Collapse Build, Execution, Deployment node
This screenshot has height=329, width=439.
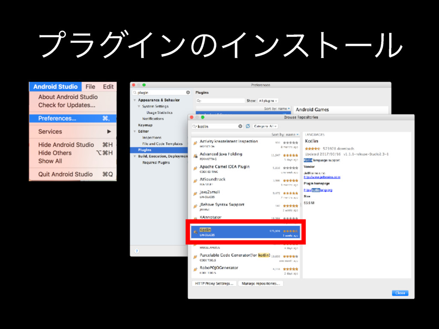point(135,156)
